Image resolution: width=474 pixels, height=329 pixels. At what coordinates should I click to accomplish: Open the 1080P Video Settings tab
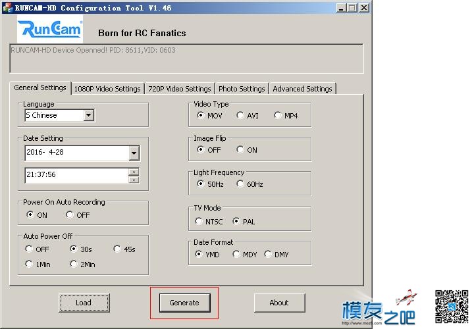pyautogui.click(x=107, y=89)
